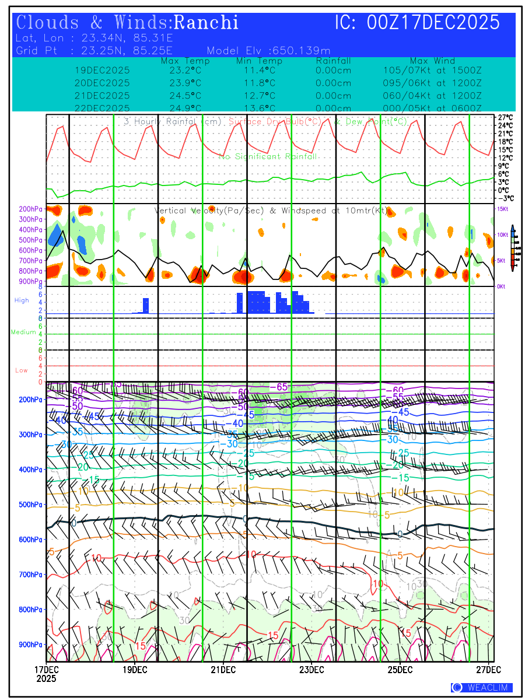Select the 19DEC2025 forecast row date
Viewport: 525px width, 700px height.
click(x=102, y=70)
